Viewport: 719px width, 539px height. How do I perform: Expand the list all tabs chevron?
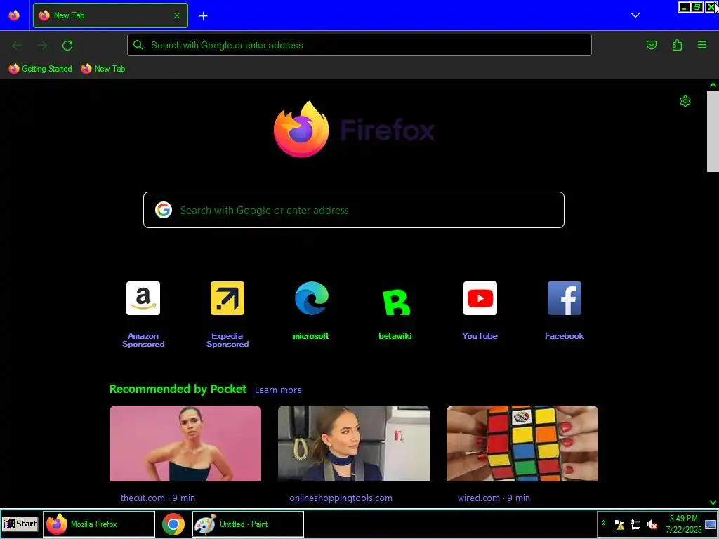[x=635, y=15]
